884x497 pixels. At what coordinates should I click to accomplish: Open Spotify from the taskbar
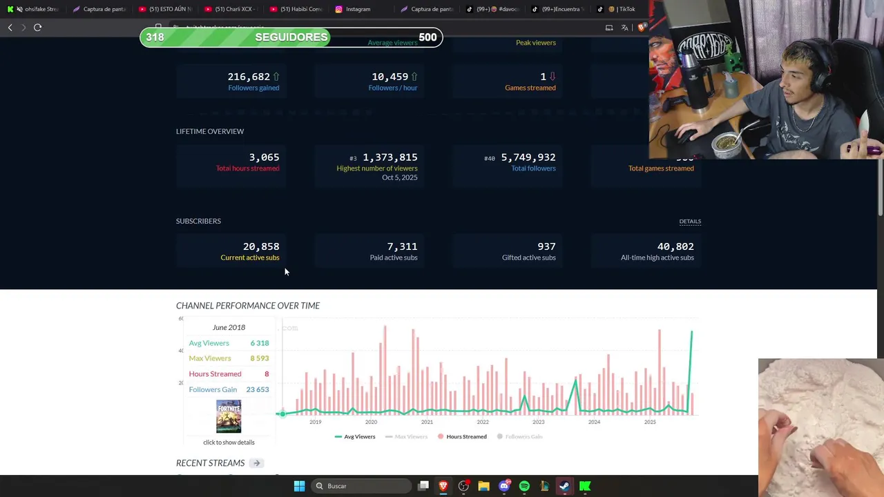point(524,486)
